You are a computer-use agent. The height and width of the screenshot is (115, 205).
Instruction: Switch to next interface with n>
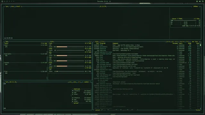[x=90, y=82]
